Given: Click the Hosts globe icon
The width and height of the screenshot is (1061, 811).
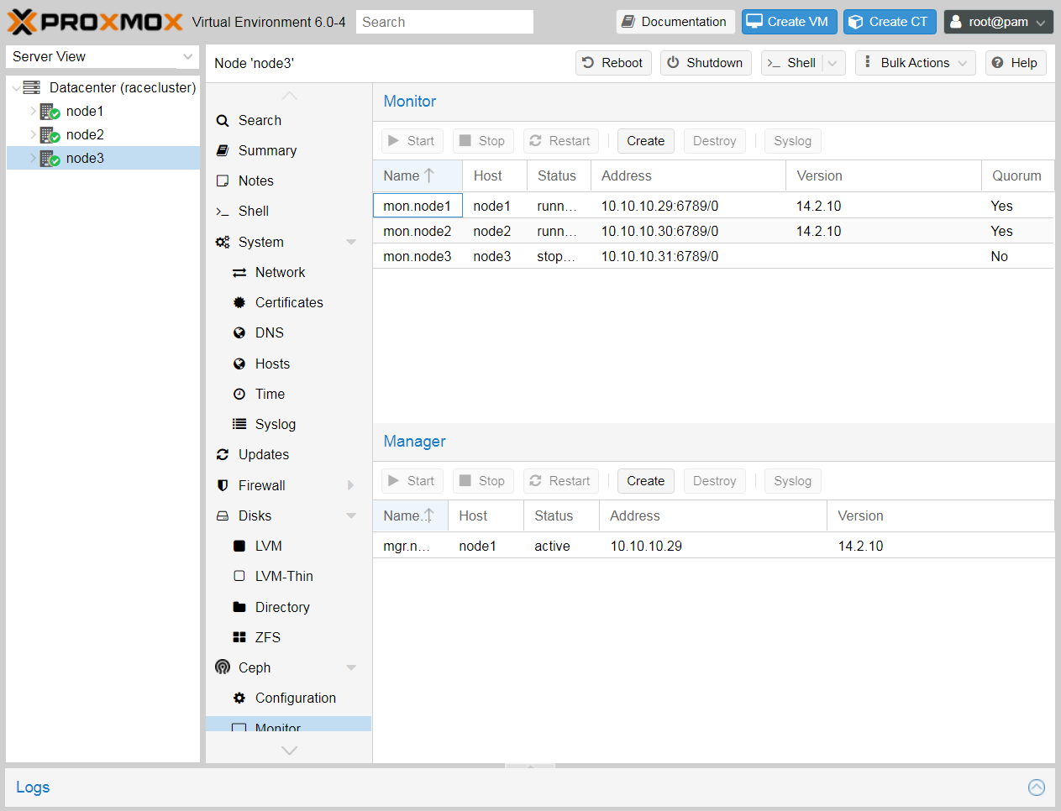Looking at the screenshot, I should (239, 364).
